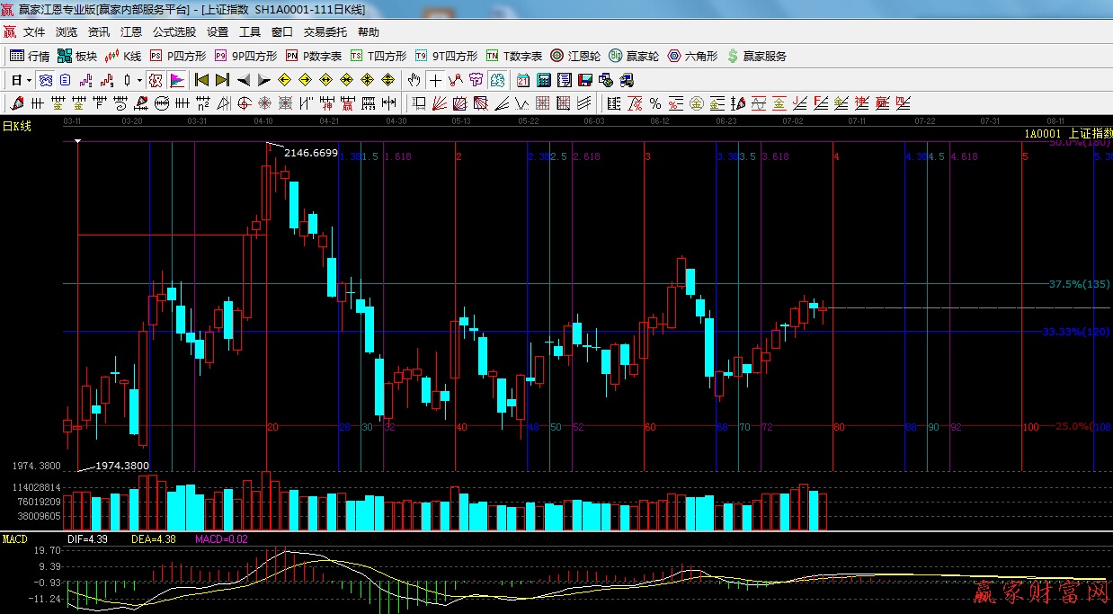The height and width of the screenshot is (614, 1113).
Task: Jump to the first bar arrow icon
Action: tap(201, 80)
